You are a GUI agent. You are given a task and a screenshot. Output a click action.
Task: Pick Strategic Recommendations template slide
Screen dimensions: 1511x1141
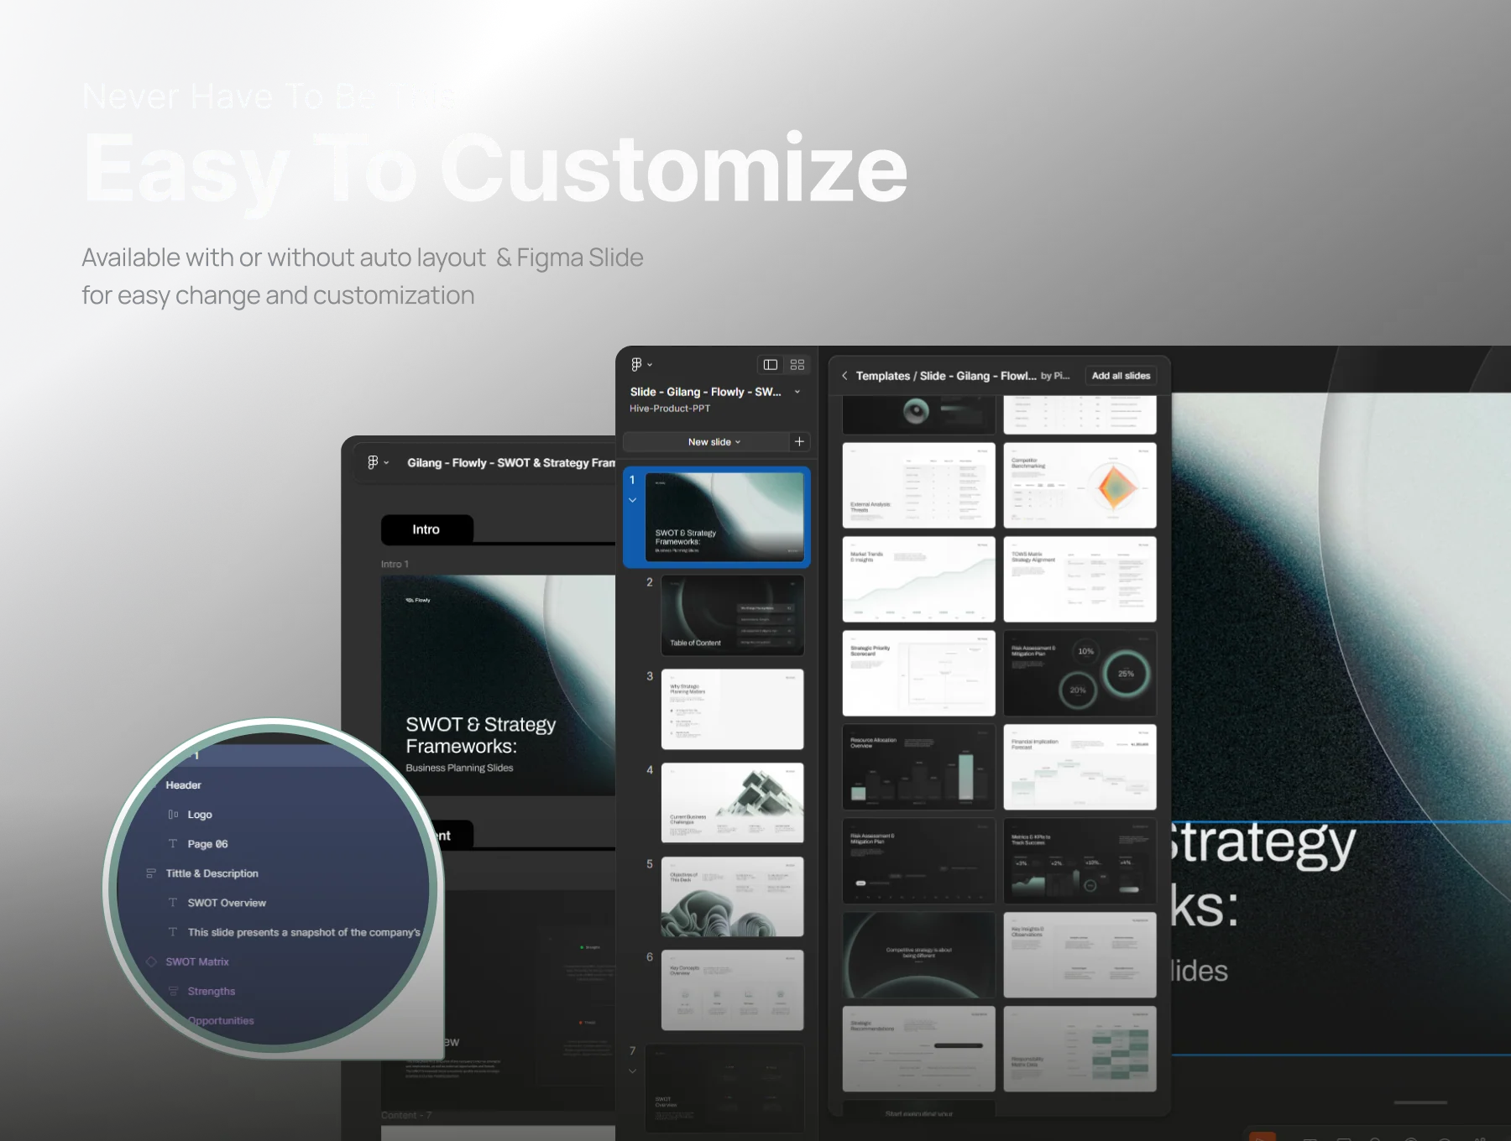click(x=918, y=1049)
